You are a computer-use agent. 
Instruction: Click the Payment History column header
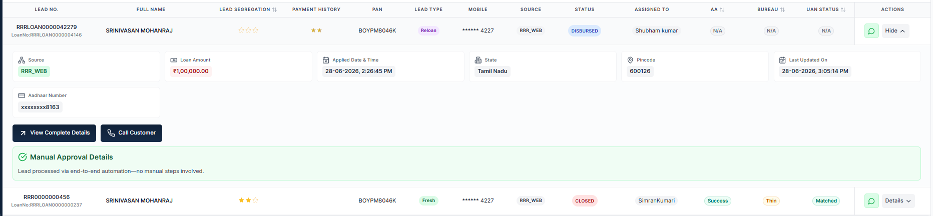[x=316, y=9]
